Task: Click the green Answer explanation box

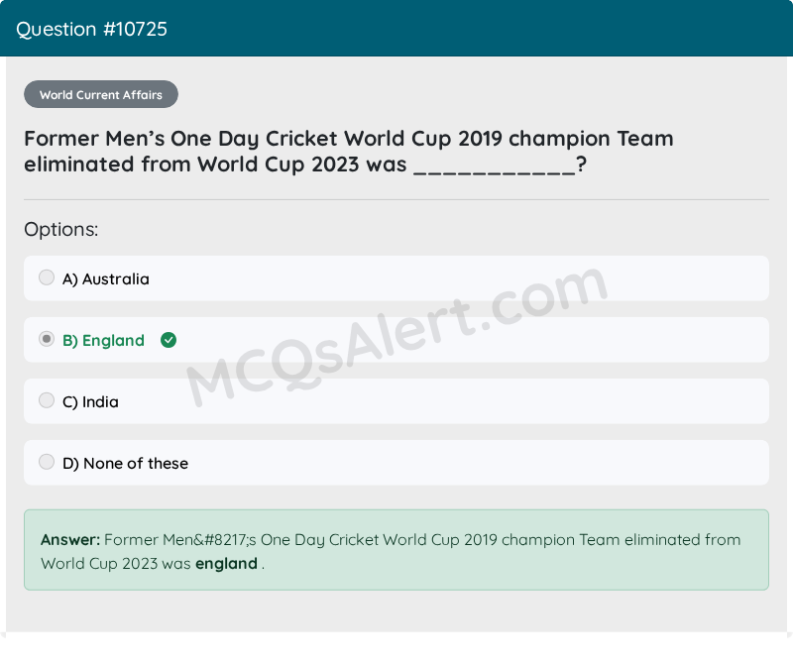Action: pyautogui.click(x=396, y=550)
